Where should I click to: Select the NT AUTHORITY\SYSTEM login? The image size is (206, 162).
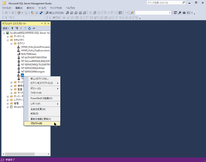pyautogui.click(x=34, y=58)
